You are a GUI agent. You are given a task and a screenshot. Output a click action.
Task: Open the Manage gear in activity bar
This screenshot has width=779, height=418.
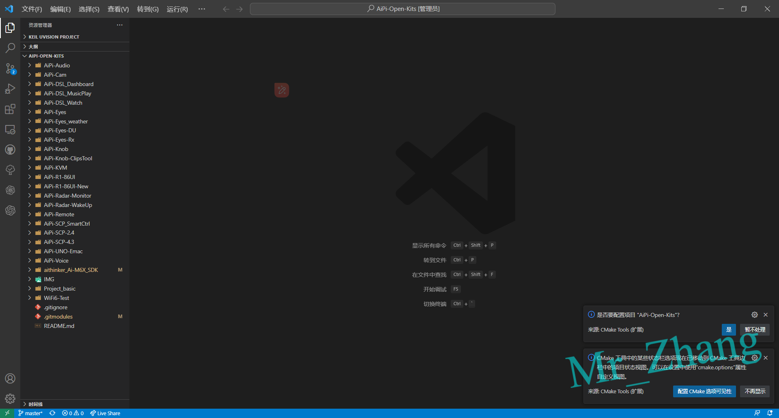click(10, 399)
